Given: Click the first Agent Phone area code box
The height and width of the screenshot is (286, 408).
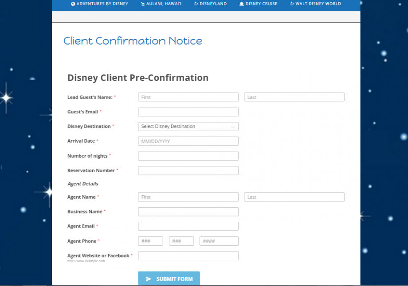Looking at the screenshot, I should (x=150, y=241).
